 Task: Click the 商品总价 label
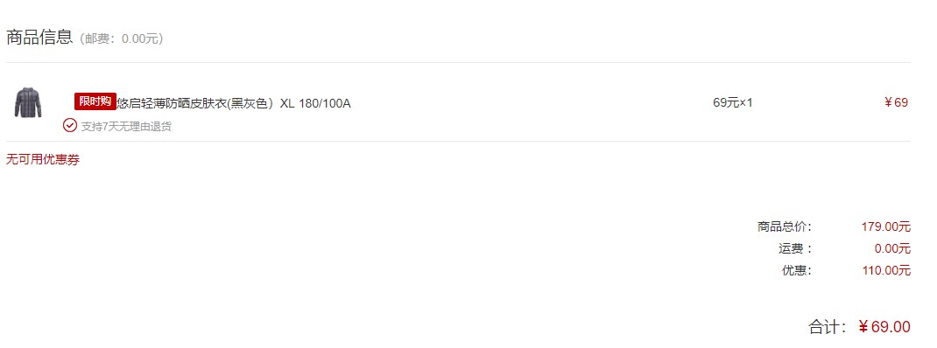tap(785, 226)
